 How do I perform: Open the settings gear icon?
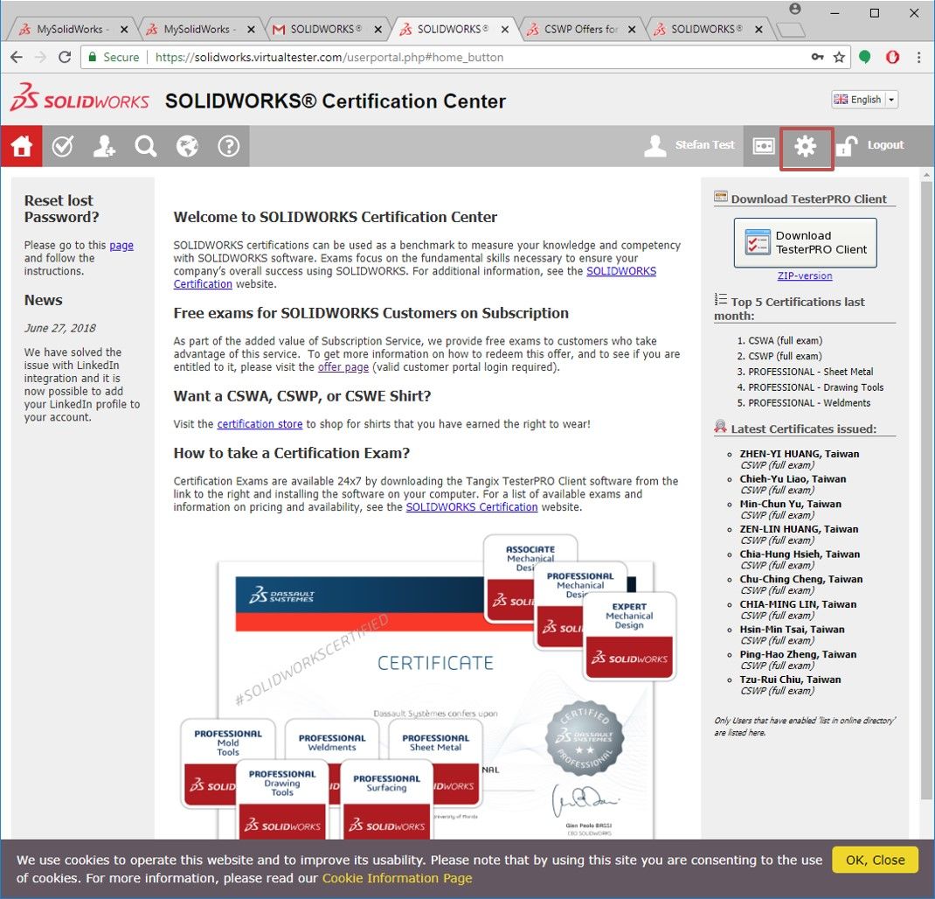click(806, 147)
